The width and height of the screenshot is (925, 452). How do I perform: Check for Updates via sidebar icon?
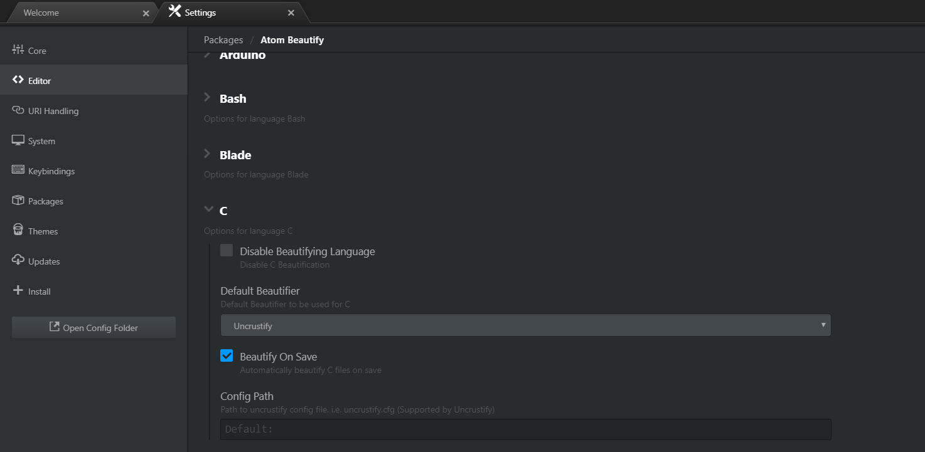coord(43,261)
